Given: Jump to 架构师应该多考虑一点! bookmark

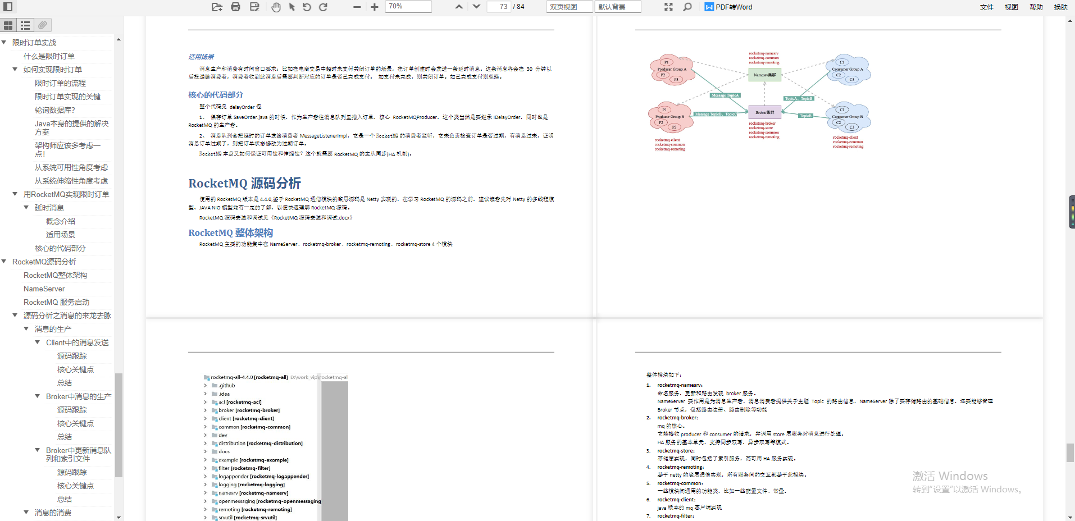Looking at the screenshot, I should 67,149.
